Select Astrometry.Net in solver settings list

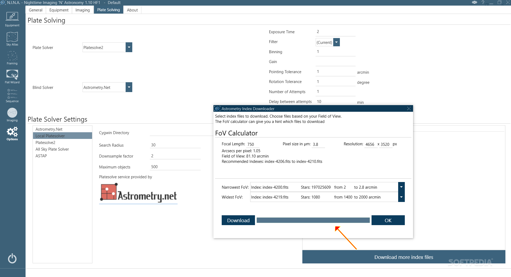pyautogui.click(x=62, y=129)
